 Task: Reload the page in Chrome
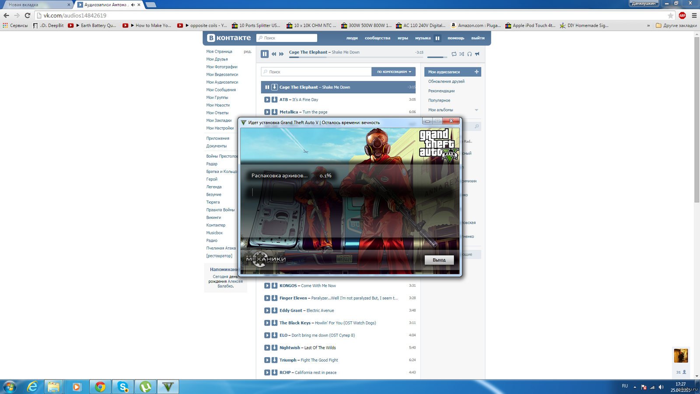[27, 15]
